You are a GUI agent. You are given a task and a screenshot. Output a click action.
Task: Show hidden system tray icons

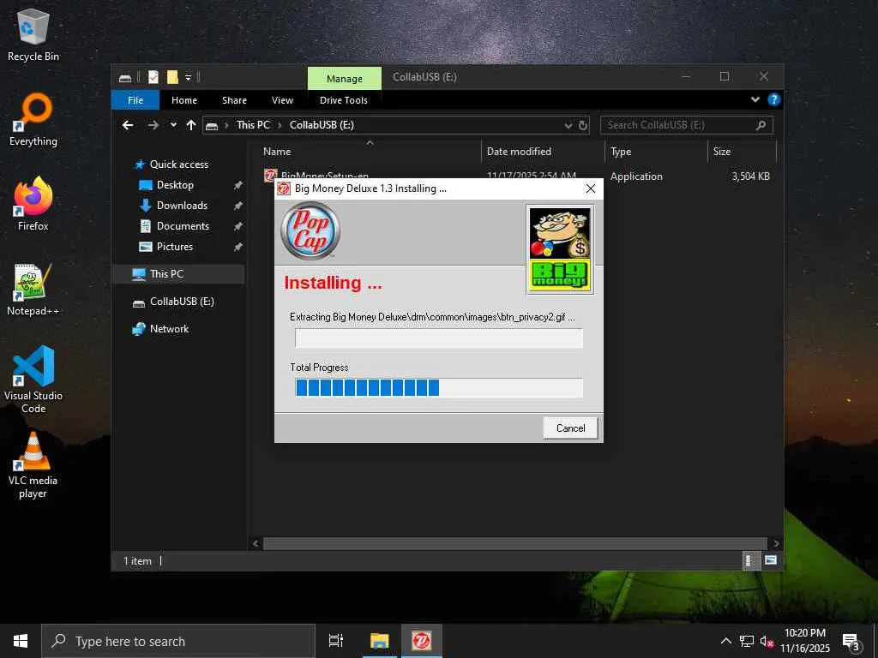coord(725,641)
